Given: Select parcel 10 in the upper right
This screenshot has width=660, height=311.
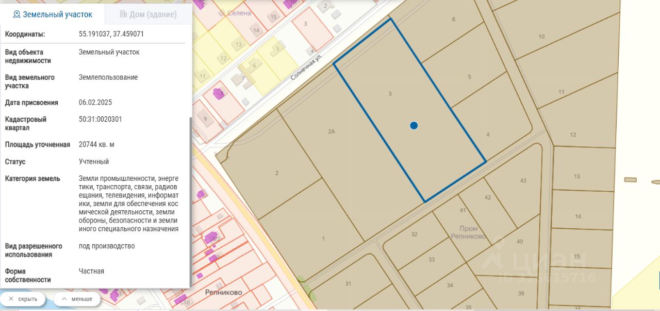Looking at the screenshot, I should [541, 36].
